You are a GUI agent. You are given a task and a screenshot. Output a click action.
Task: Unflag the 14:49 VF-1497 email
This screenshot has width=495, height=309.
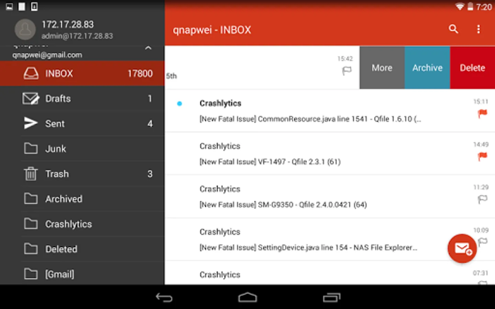click(x=483, y=157)
